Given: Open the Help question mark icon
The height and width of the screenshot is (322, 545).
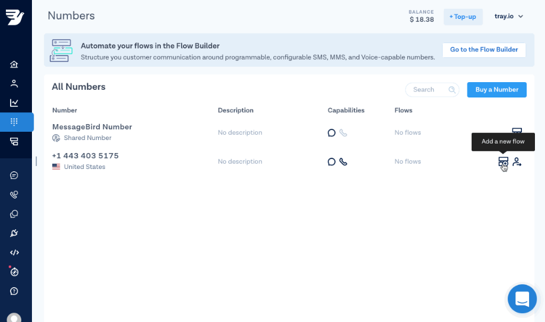Looking at the screenshot, I should [14, 291].
